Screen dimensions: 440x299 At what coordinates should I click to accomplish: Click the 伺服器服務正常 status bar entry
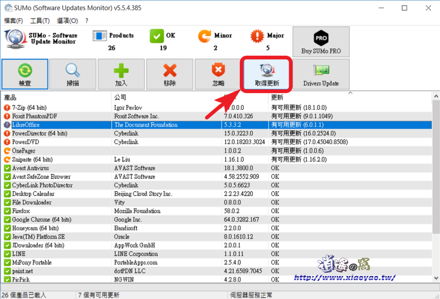252,295
